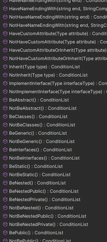Select the BeInterfaces() member
Image resolution: width=107 pixels, height=242 pixels.
tap(40, 150)
